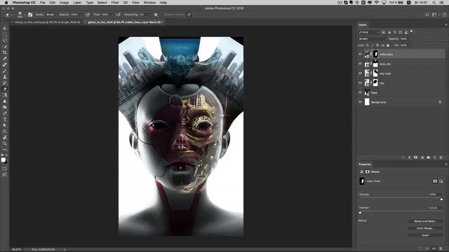Screen dimensions: 449x252
Task: Select the Brush tool in the toolbar
Action: 5,71
